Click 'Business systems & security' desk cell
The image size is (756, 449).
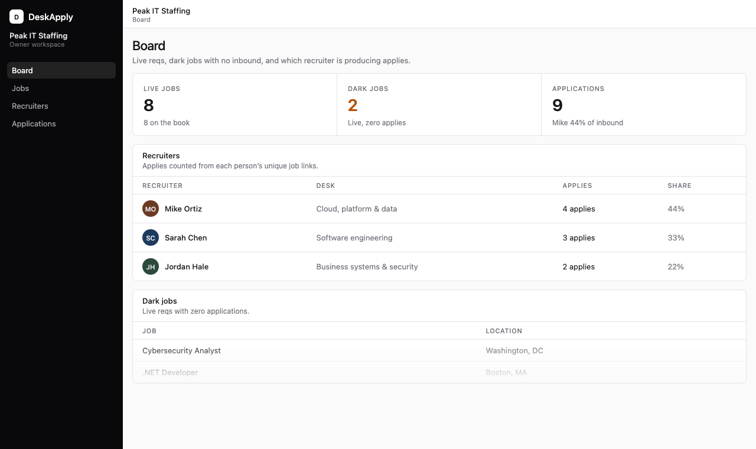tap(367, 266)
